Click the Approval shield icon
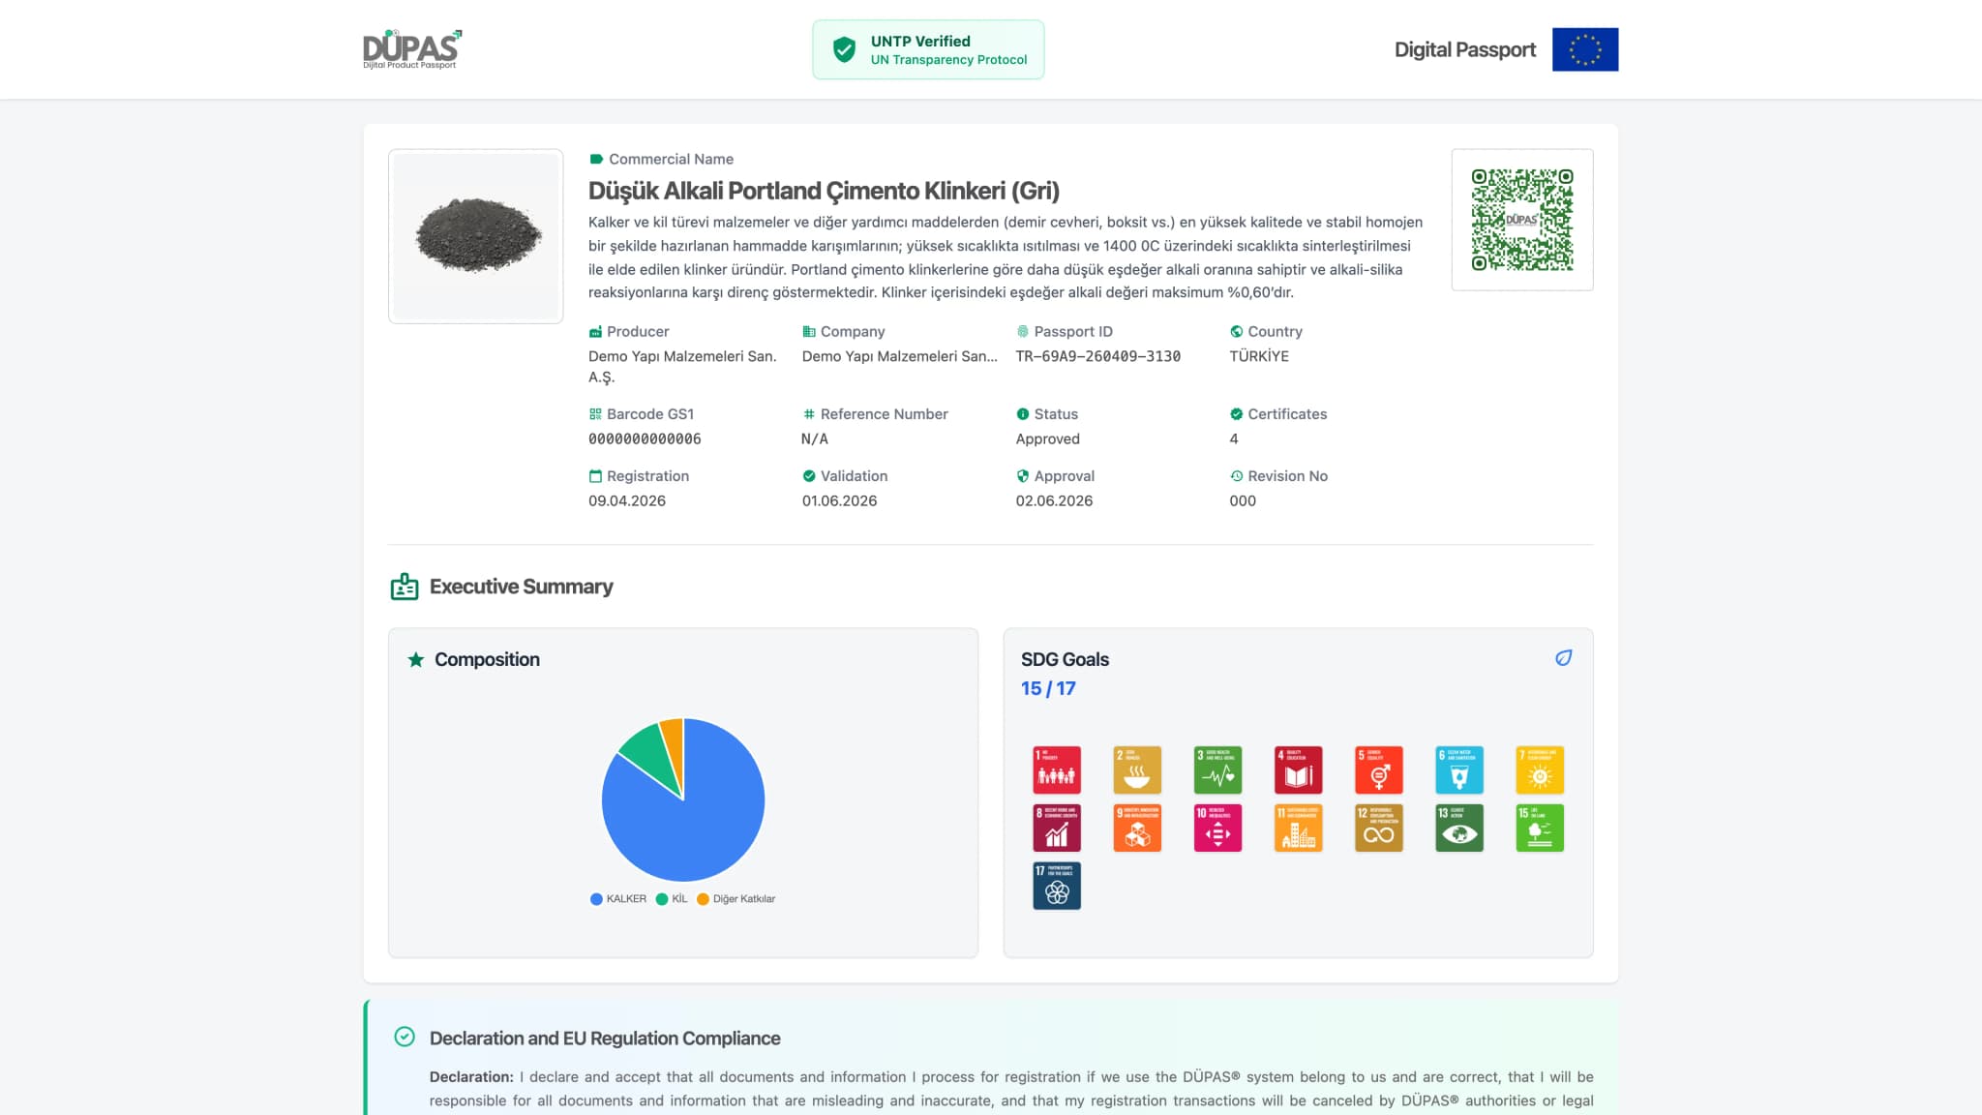 tap(1022, 476)
